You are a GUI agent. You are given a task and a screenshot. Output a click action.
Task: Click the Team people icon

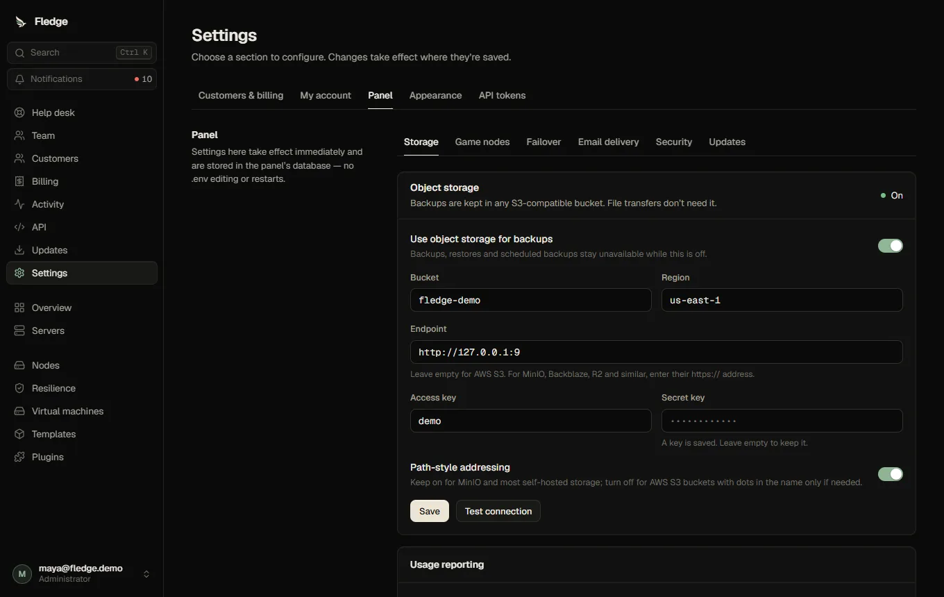19,135
